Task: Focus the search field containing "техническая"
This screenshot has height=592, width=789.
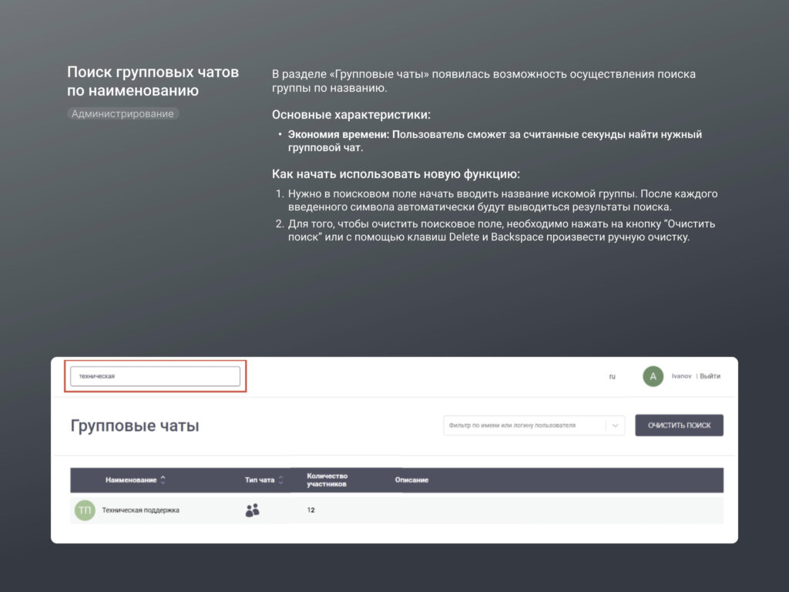Action: tap(155, 376)
